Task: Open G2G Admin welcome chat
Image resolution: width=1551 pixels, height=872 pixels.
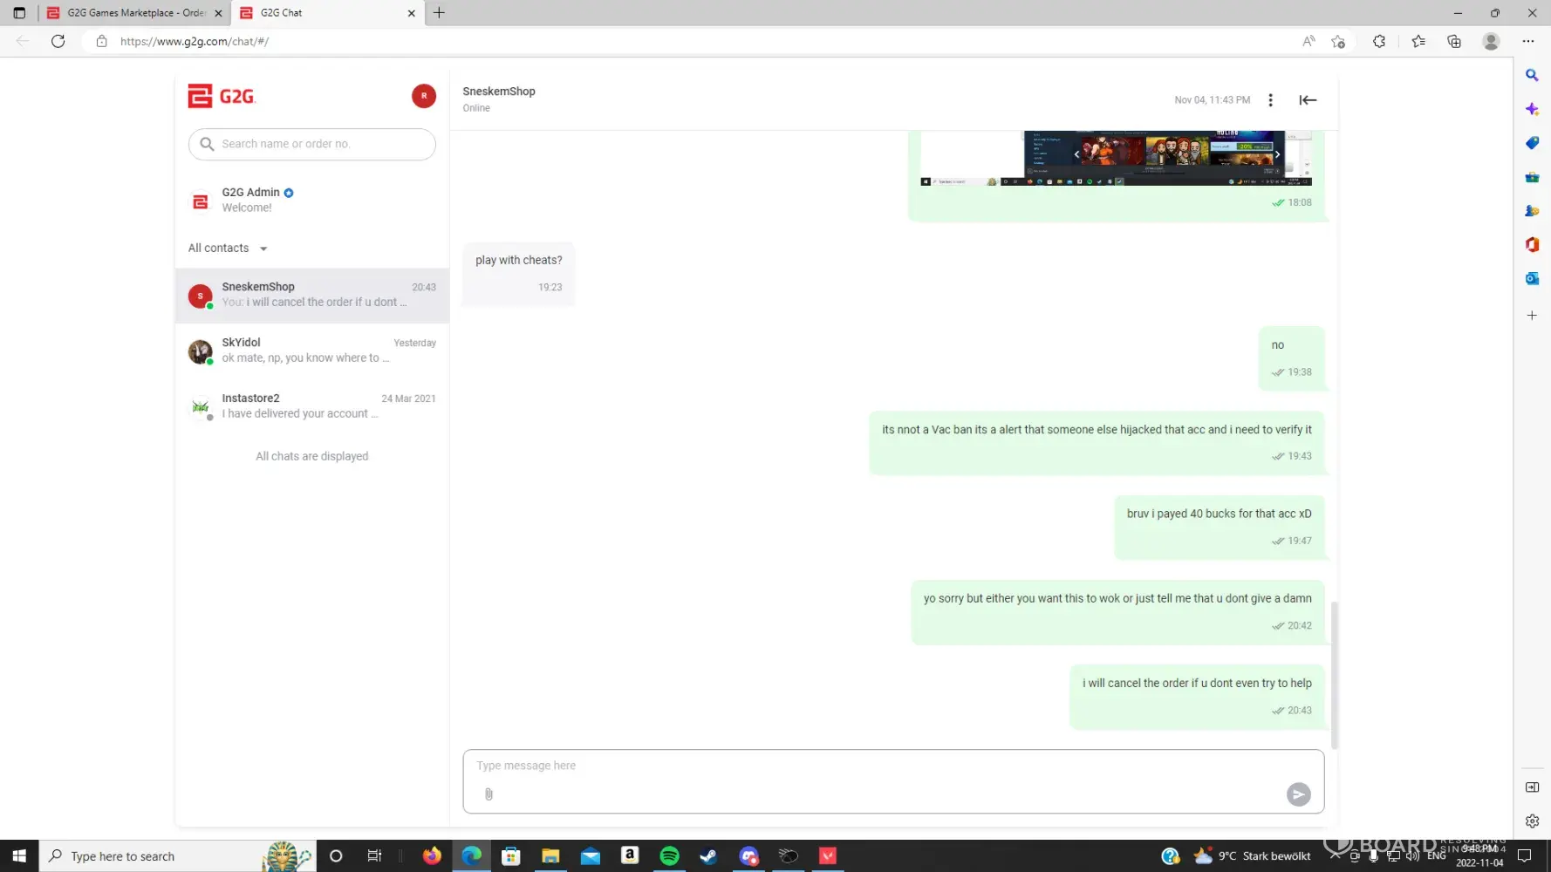Action: coord(312,200)
